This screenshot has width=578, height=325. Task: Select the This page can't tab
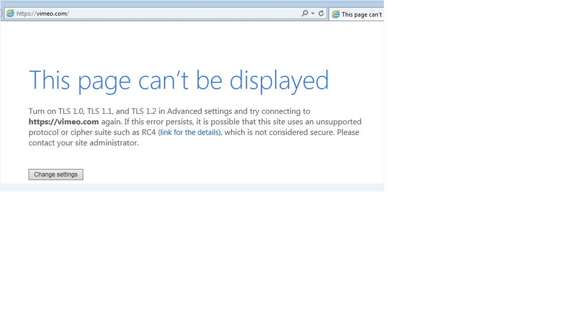tap(356, 14)
